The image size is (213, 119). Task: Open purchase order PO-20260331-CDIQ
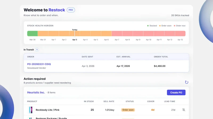point(39,64)
